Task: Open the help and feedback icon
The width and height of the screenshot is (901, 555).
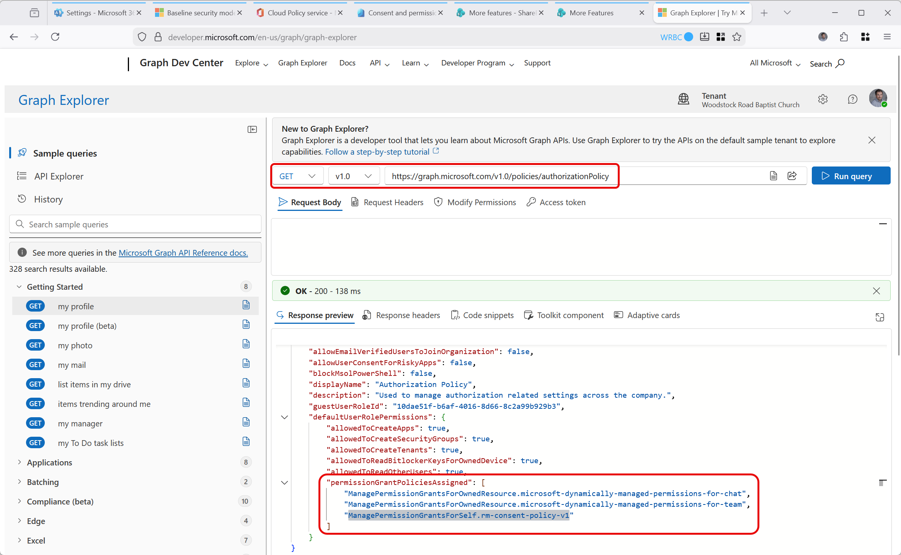Action: (852, 100)
